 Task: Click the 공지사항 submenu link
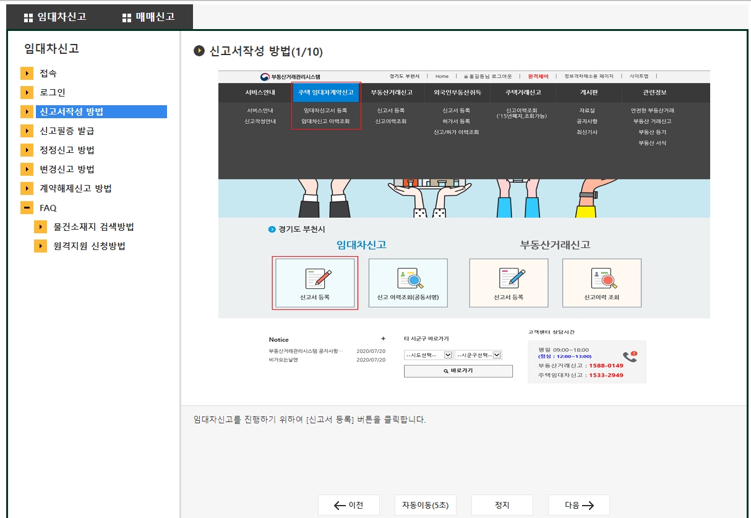587,121
